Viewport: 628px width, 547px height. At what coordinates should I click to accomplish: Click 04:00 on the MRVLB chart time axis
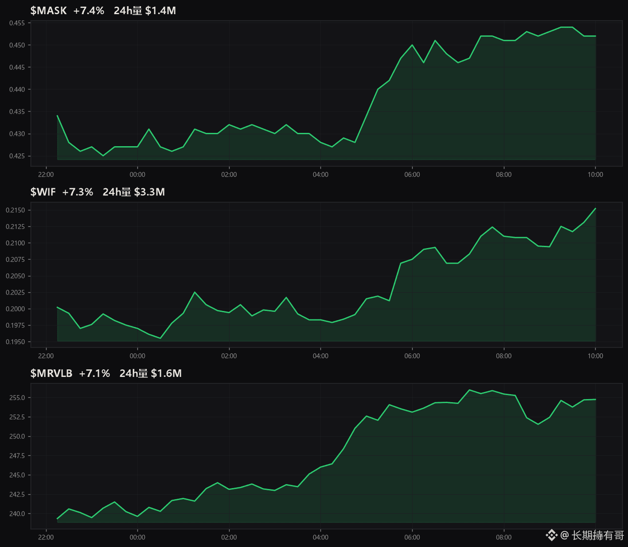[x=321, y=537]
